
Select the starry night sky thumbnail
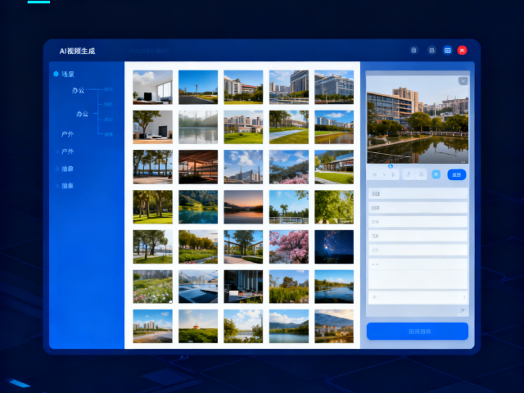coord(334,246)
